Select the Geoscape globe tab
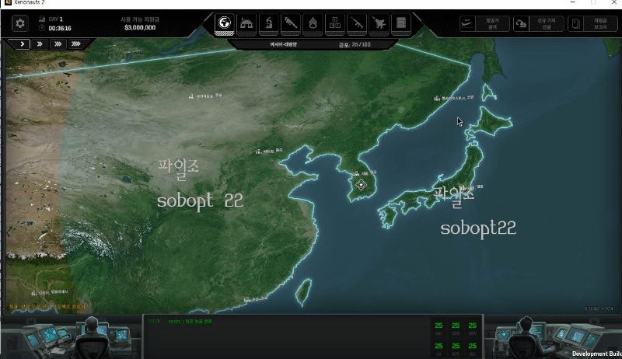The image size is (622, 359). tap(225, 23)
